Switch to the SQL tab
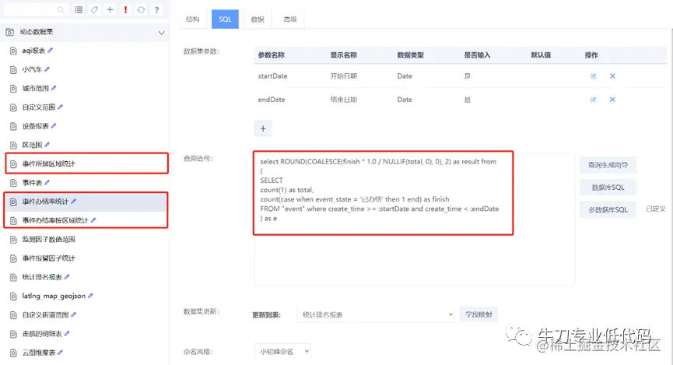Screen dimensions: 673x365 pyautogui.click(x=225, y=19)
